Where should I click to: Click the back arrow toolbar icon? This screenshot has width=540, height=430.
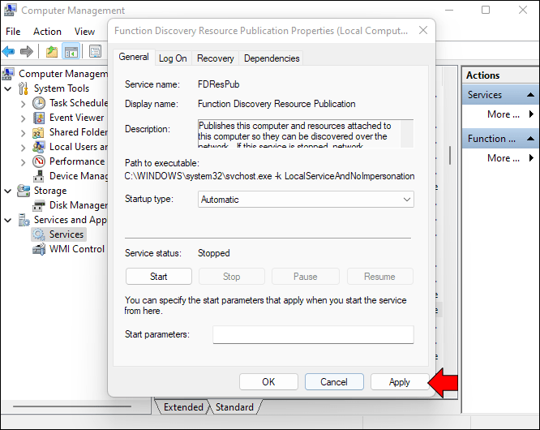click(x=8, y=52)
